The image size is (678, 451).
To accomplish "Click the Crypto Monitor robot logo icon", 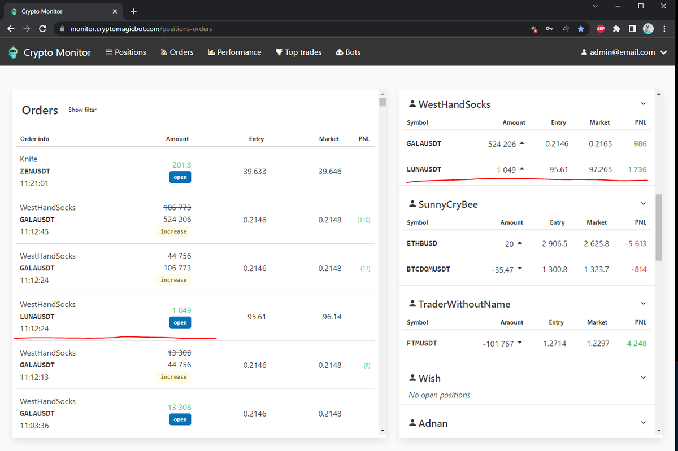I will coord(13,52).
